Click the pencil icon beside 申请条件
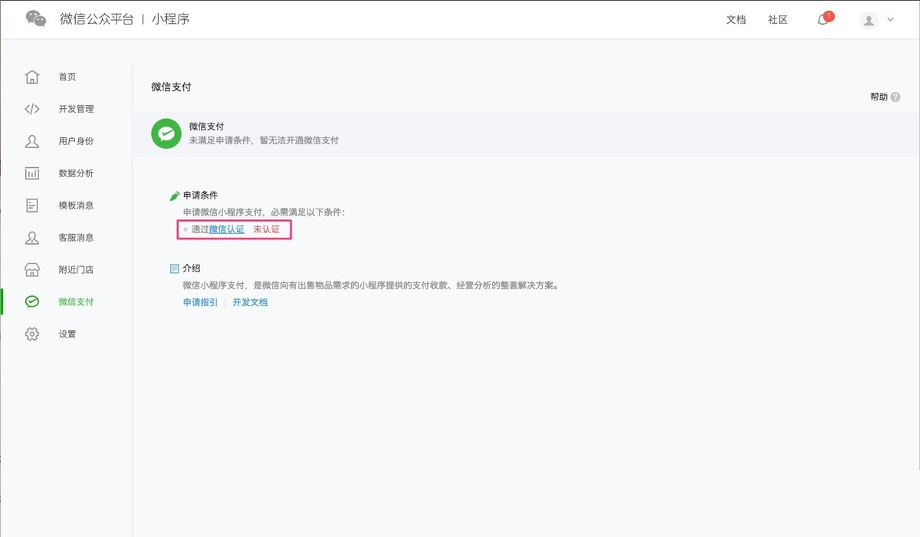The image size is (920, 537). click(174, 196)
